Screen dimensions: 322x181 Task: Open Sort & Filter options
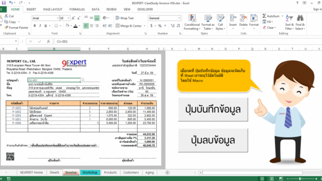coord(289,23)
